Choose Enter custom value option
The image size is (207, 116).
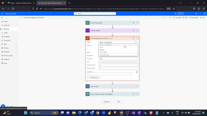point(118,55)
